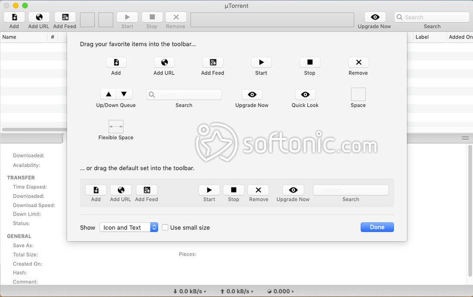Click the Stop square icon in main toolbar

click(x=152, y=17)
